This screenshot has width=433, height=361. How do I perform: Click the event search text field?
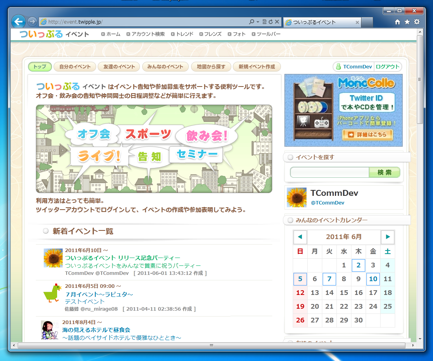(329, 173)
